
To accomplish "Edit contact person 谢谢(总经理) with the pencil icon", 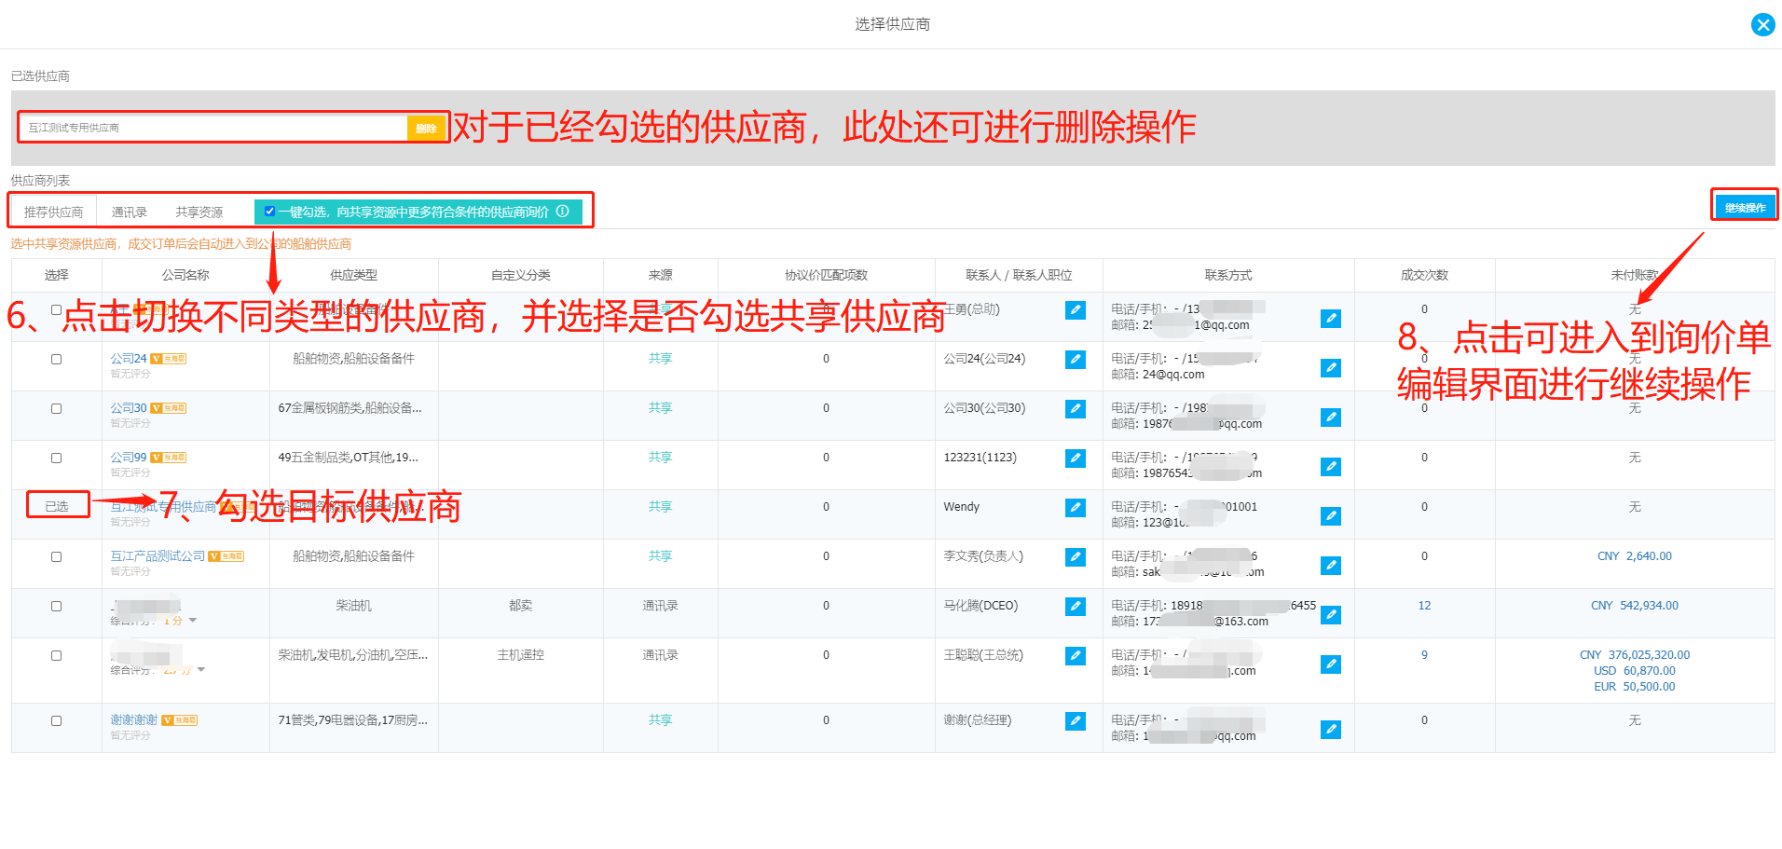I will click(x=1076, y=721).
